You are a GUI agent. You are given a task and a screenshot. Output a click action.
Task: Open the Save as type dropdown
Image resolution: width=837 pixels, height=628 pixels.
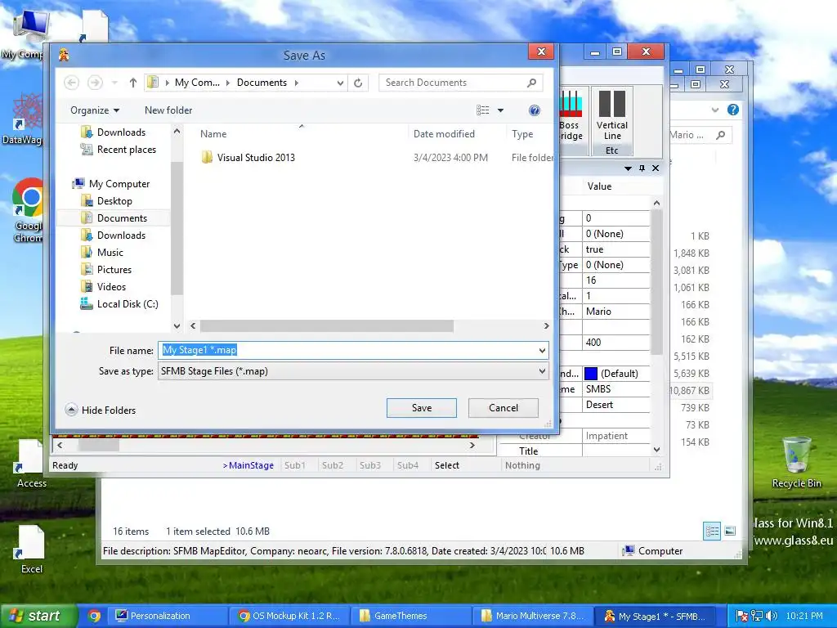coord(543,371)
